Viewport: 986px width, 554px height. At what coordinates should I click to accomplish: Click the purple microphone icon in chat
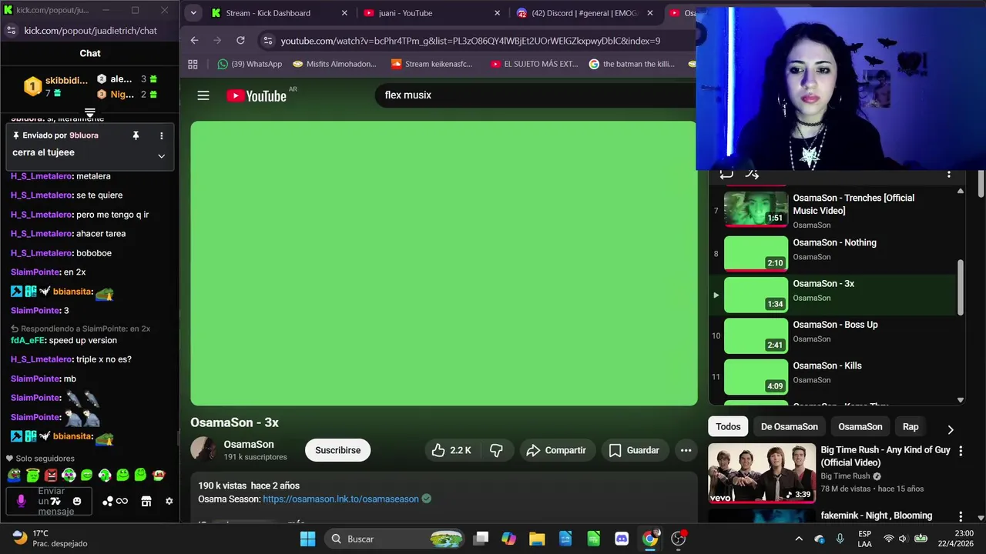(22, 501)
